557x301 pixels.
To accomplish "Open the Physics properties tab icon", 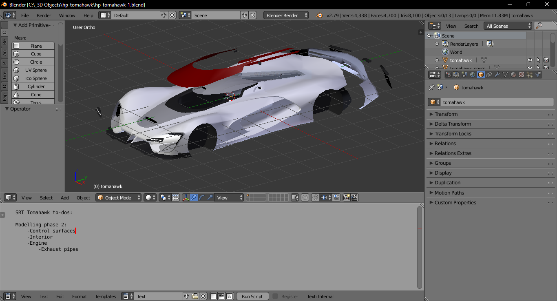I will [538, 75].
